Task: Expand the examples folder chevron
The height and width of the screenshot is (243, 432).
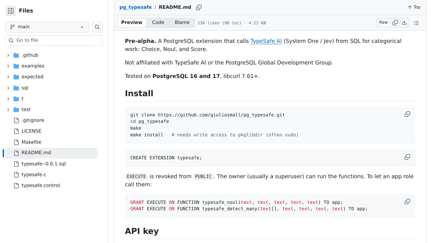Action: click(8, 66)
